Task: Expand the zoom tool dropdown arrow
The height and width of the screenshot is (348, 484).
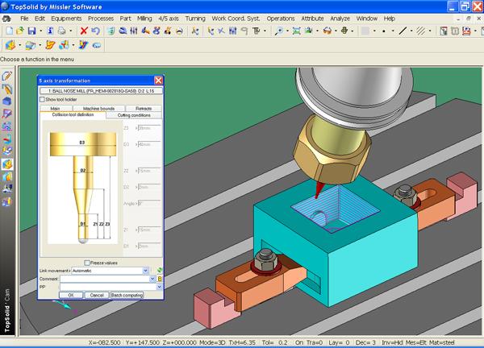Action: pos(287,31)
